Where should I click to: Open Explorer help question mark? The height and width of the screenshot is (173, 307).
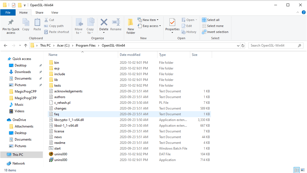point(304,12)
